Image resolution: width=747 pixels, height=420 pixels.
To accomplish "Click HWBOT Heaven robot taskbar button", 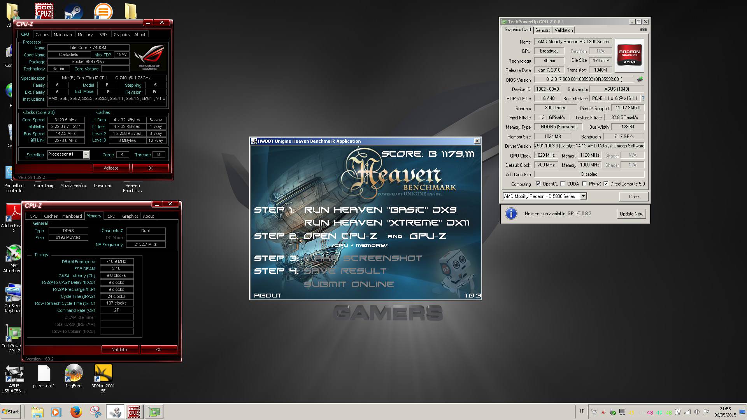I will pos(115,412).
